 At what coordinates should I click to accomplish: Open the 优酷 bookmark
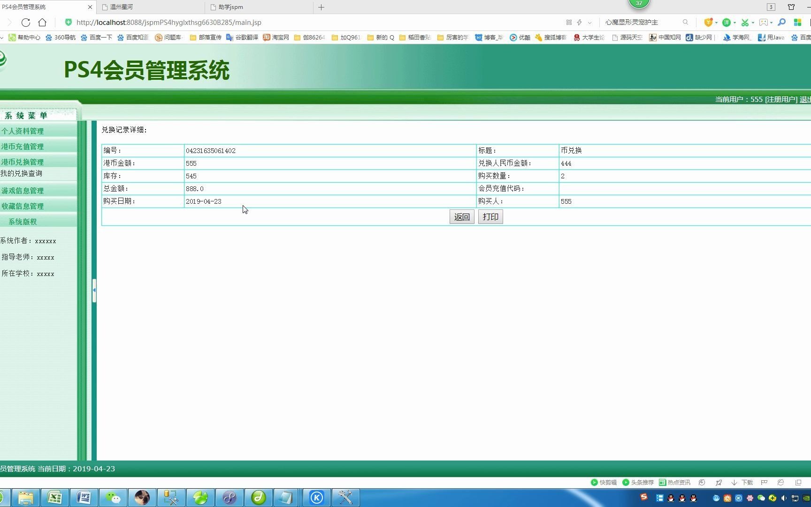point(520,37)
